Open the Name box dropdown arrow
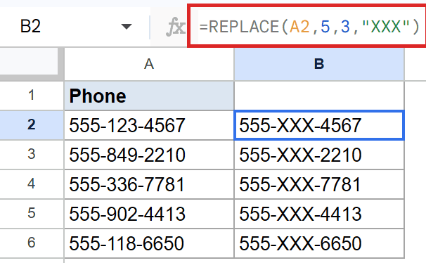The image size is (426, 263). (x=127, y=27)
